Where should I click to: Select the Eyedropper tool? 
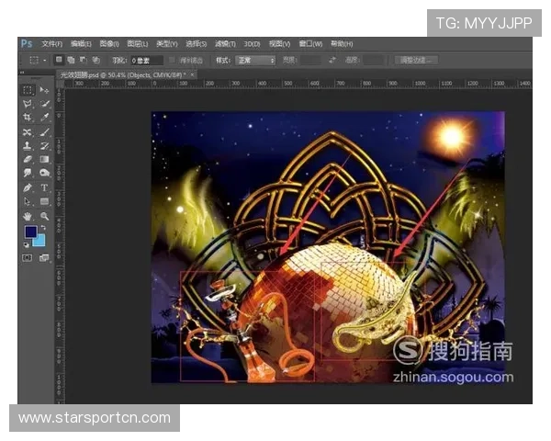pyautogui.click(x=44, y=117)
